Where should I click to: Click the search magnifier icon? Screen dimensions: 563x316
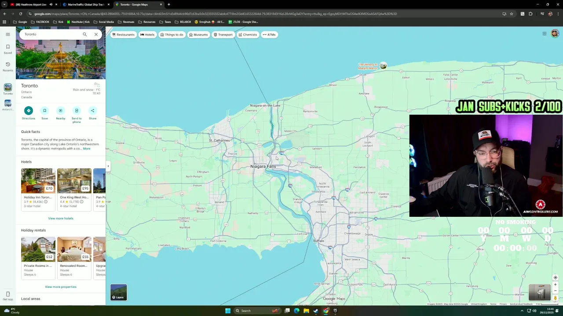(85, 34)
